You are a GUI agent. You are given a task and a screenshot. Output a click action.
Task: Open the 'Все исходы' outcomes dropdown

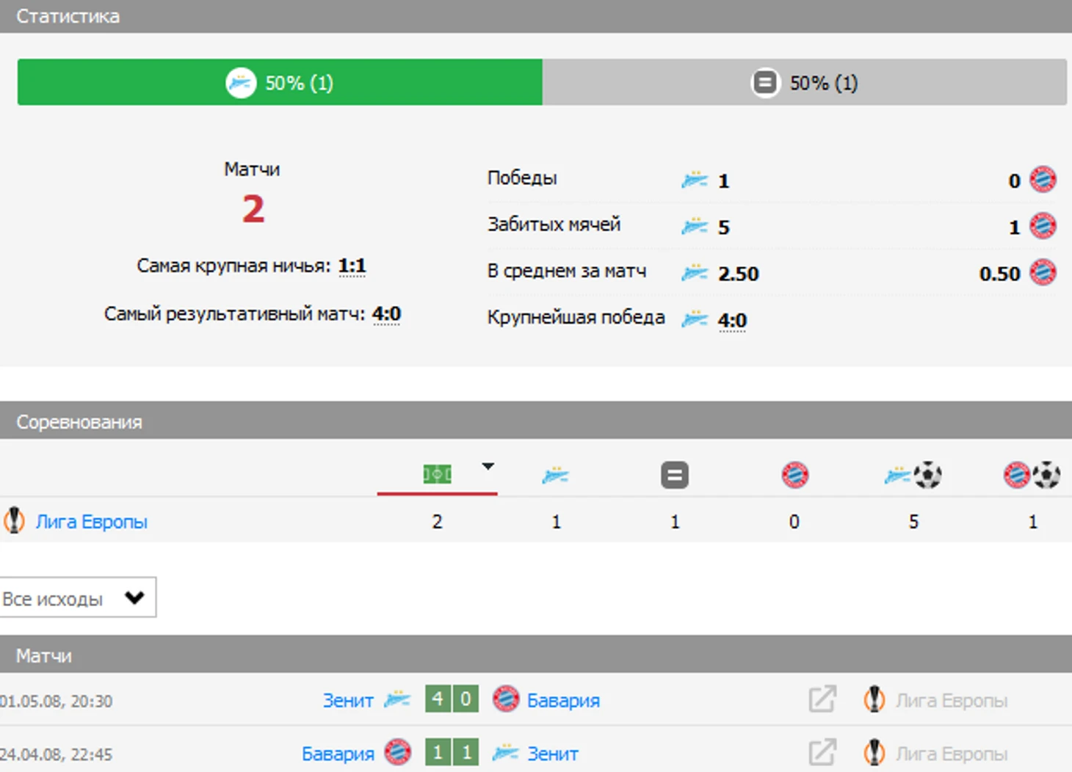[x=77, y=597]
